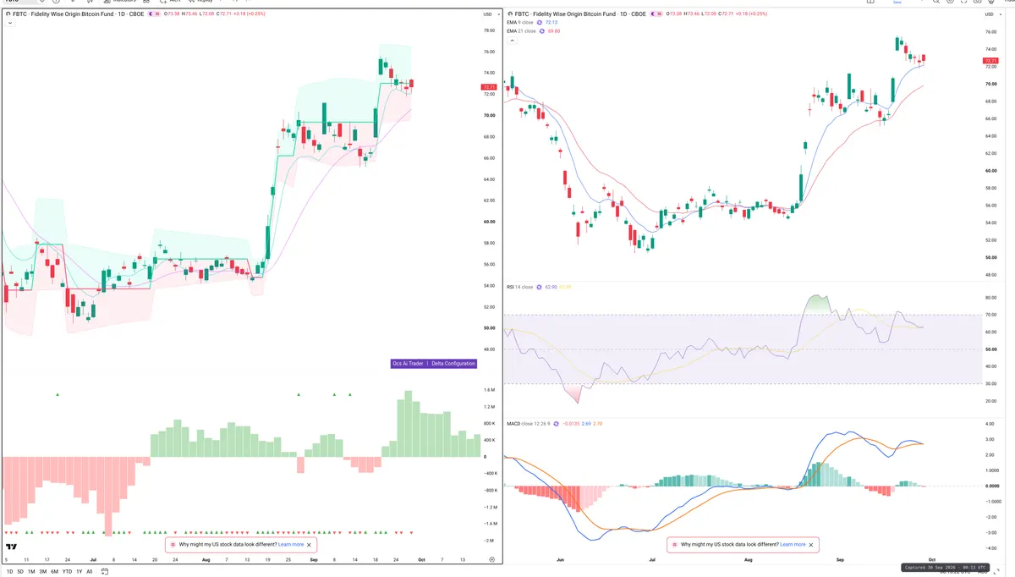Switch to the YTD date range

click(67, 572)
